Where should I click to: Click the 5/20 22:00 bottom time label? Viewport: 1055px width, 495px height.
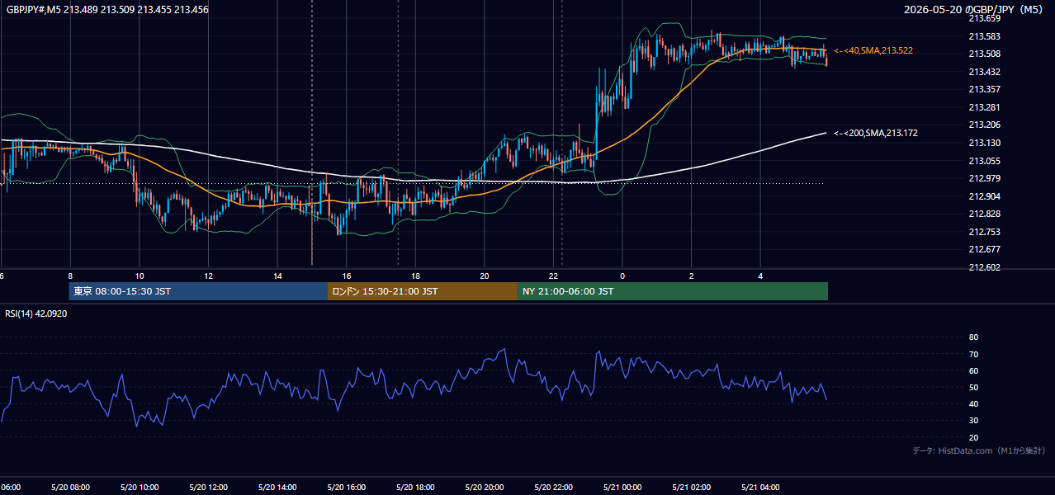(x=554, y=488)
